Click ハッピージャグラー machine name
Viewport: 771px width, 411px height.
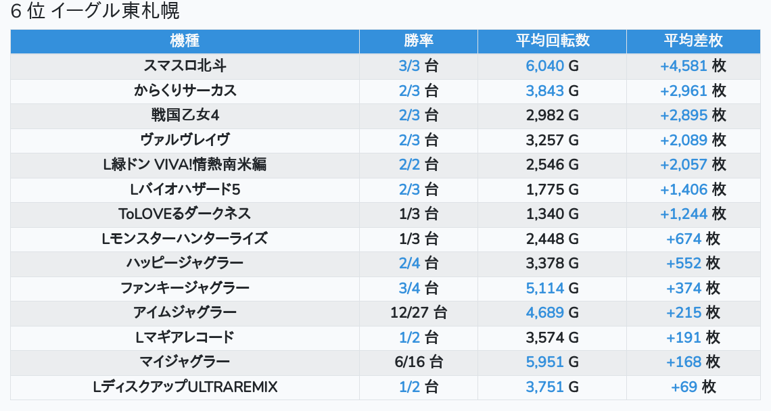(x=185, y=263)
